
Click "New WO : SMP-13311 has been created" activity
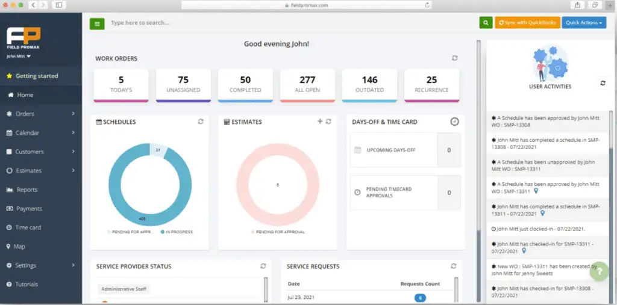[x=547, y=270]
